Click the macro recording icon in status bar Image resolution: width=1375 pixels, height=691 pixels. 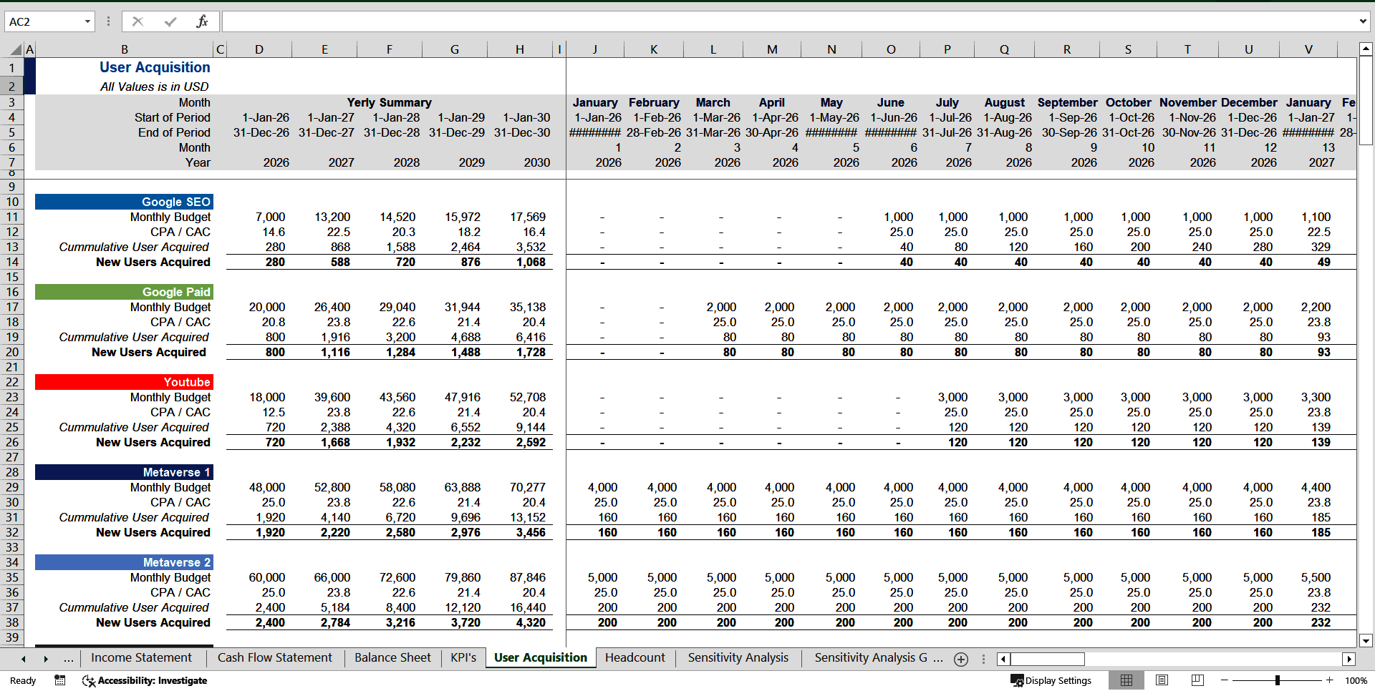[60, 680]
